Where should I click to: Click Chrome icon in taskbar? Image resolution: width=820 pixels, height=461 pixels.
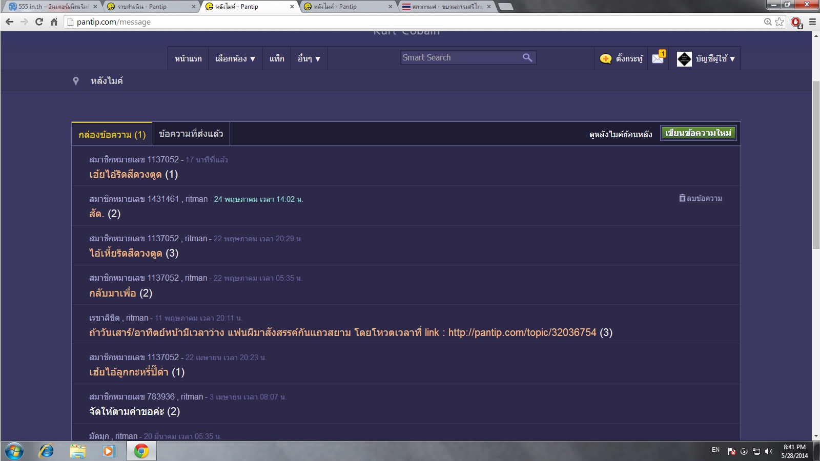click(141, 451)
